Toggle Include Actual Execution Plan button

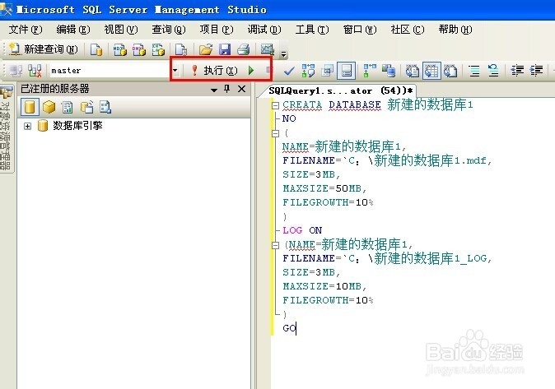tap(370, 71)
